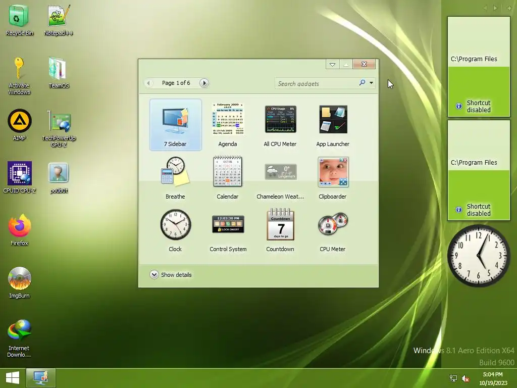Click second sidebar gadget C:\Program Files
Image resolution: width=517 pixels, height=388 pixels.
(479, 170)
